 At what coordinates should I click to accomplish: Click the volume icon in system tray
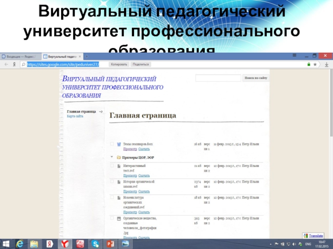pos(294,244)
